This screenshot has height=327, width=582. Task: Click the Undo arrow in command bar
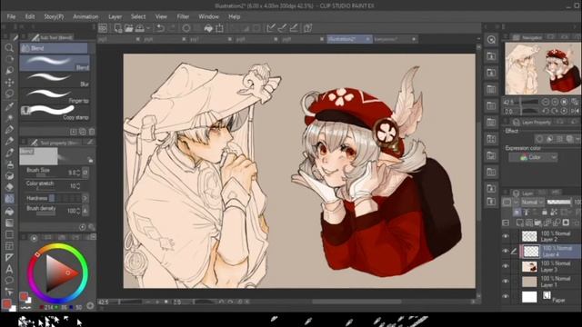pyautogui.click(x=160, y=28)
